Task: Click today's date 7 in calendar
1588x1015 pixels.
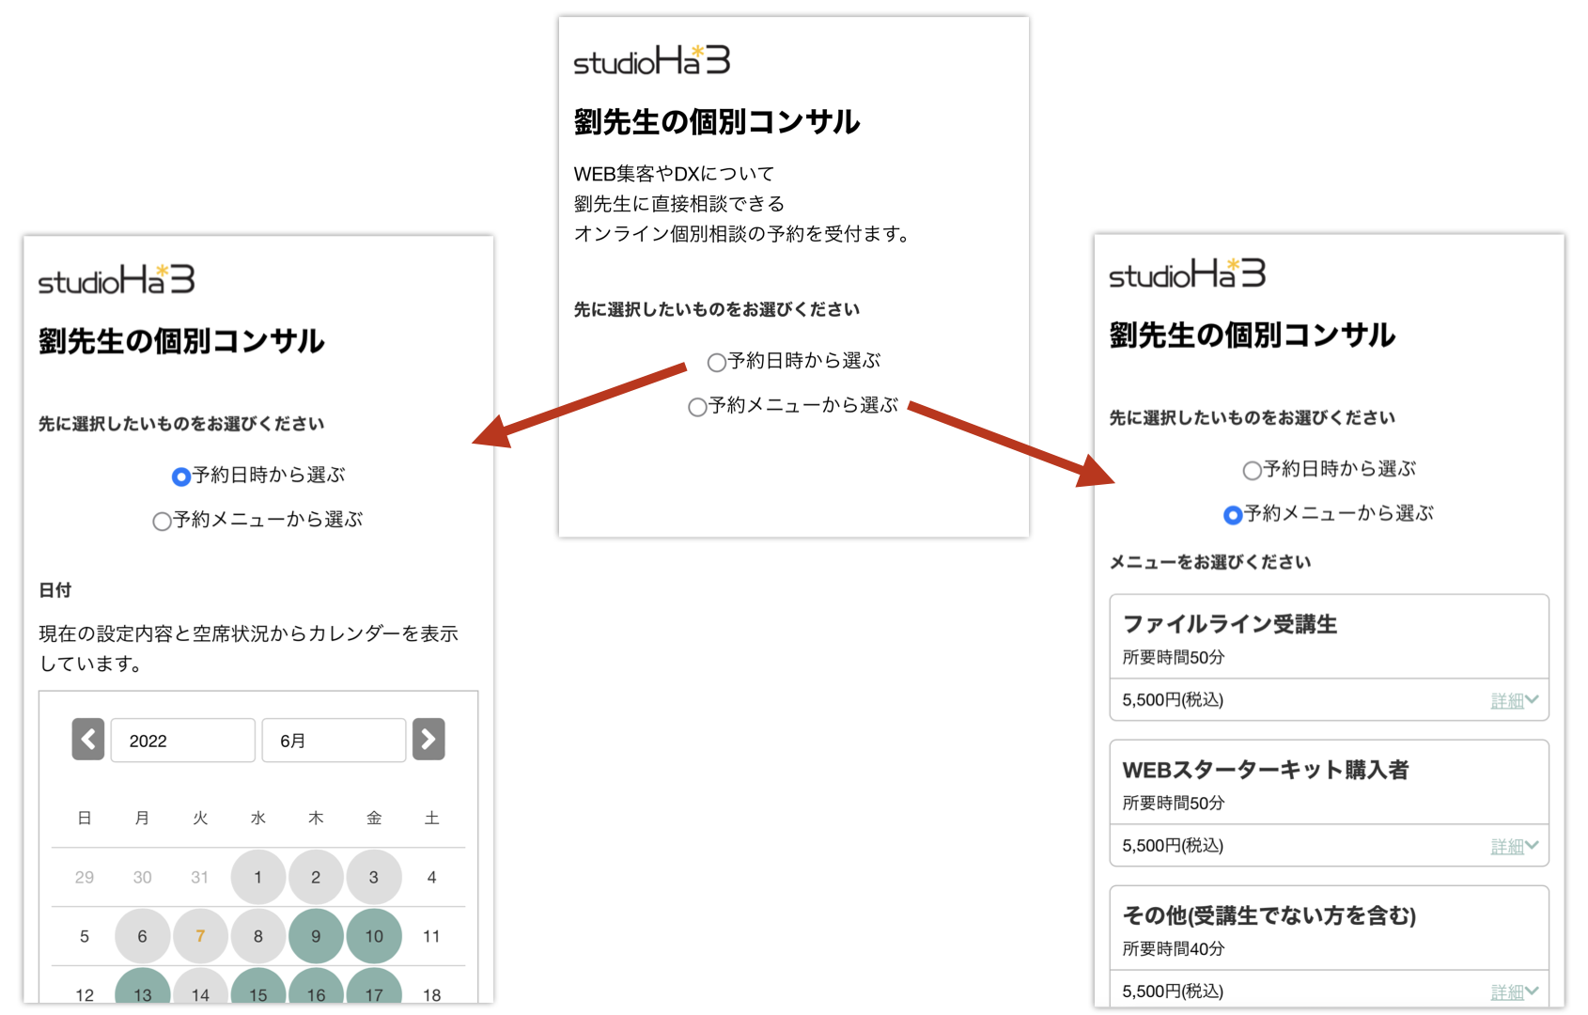Action: [200, 936]
